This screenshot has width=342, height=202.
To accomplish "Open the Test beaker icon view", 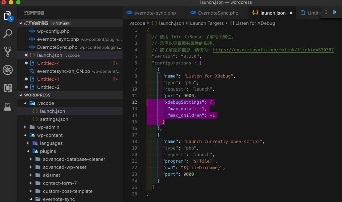I will point(8,106).
